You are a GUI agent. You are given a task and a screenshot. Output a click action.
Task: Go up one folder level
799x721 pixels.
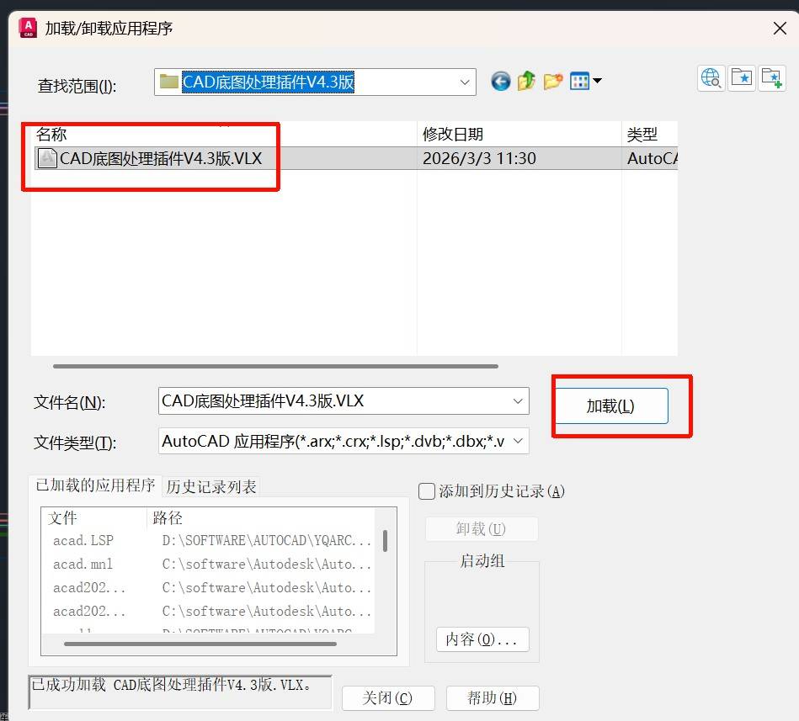pyautogui.click(x=526, y=82)
